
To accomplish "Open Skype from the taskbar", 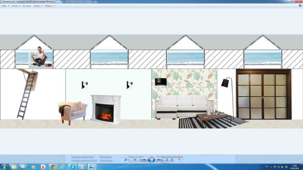I will pyautogui.click(x=73, y=167).
